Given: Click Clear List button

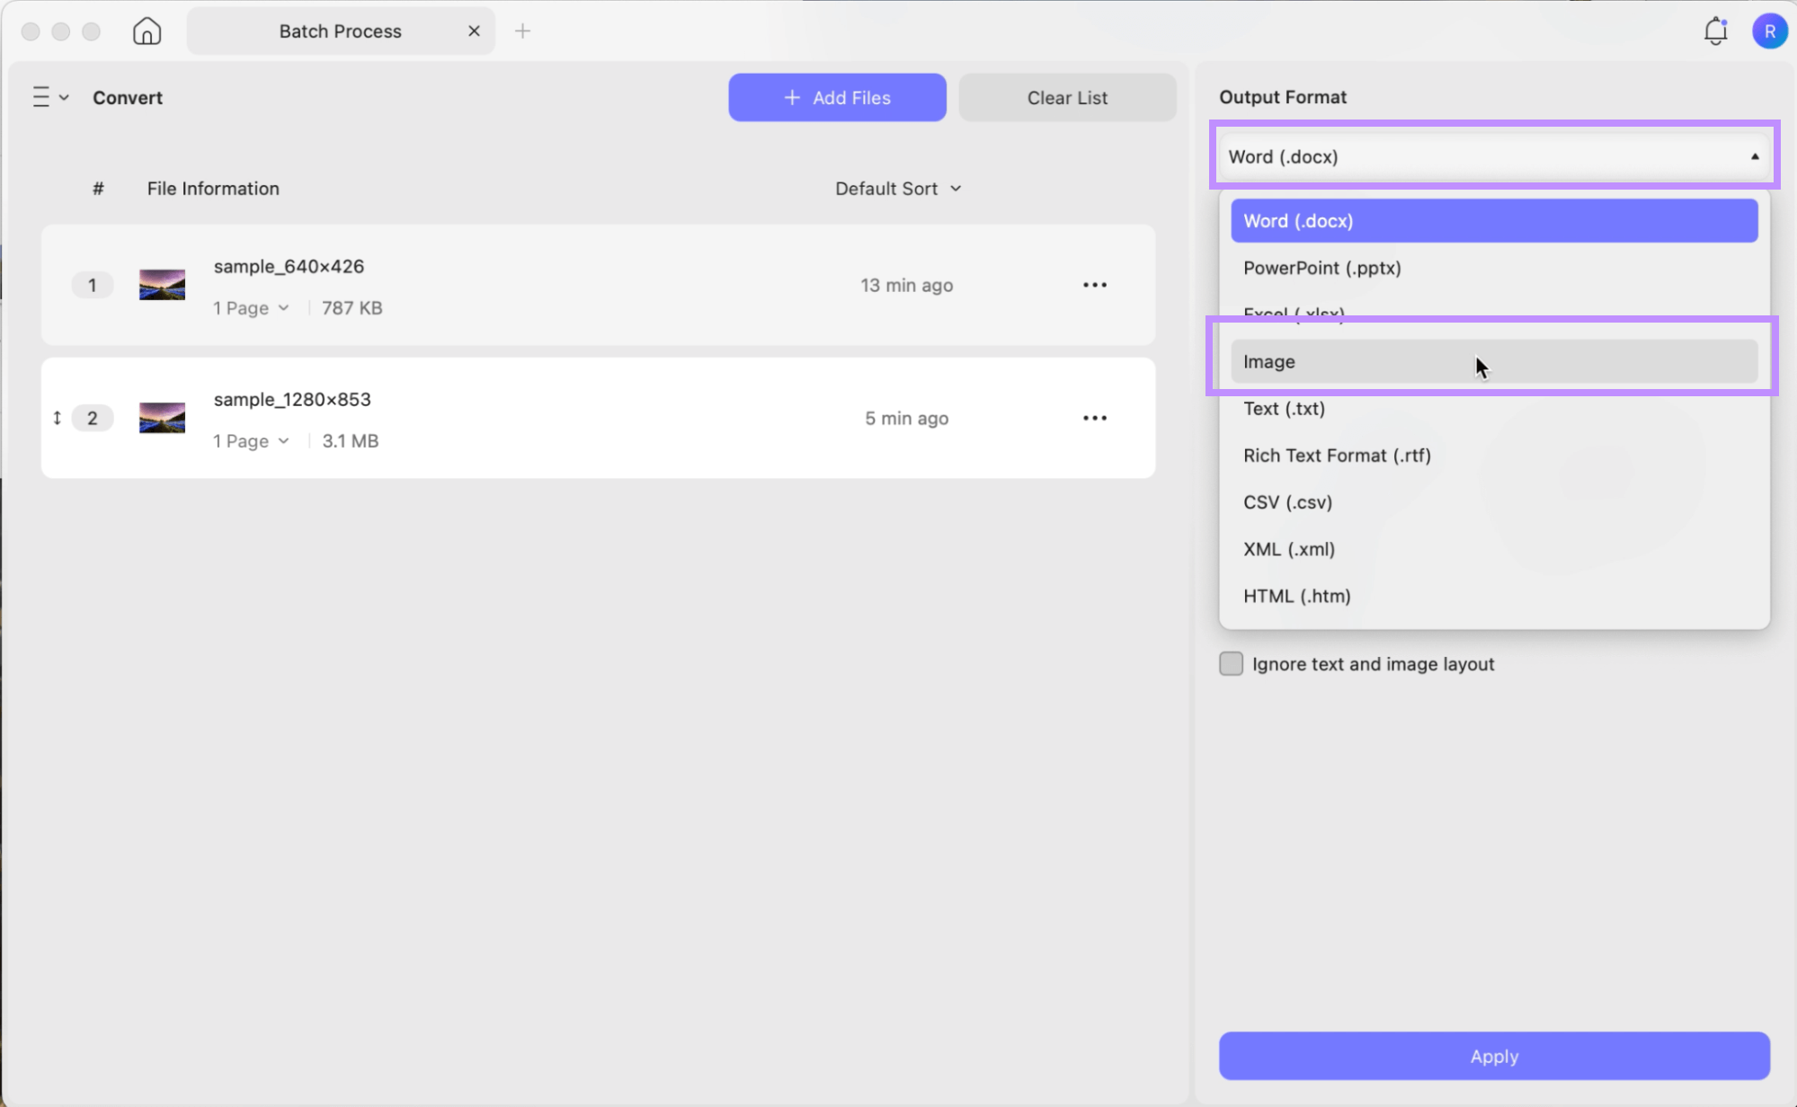Looking at the screenshot, I should (1067, 97).
